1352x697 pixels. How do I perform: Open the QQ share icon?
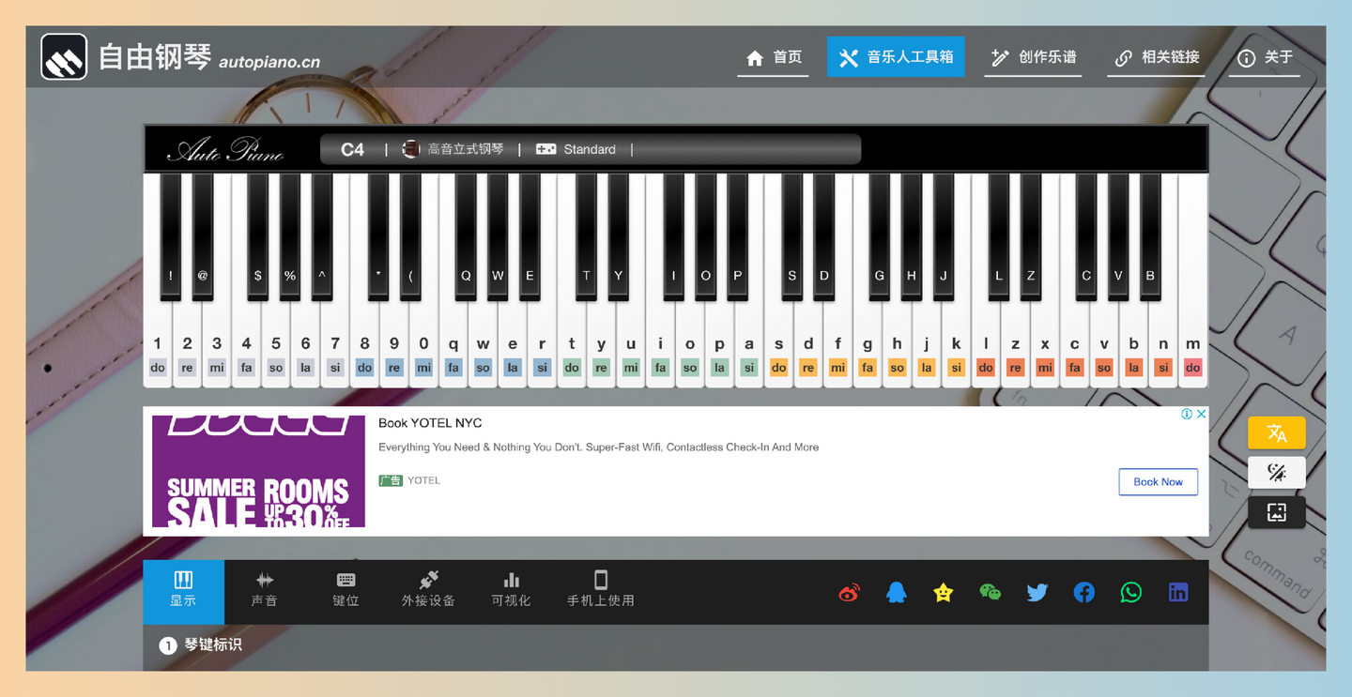click(896, 592)
